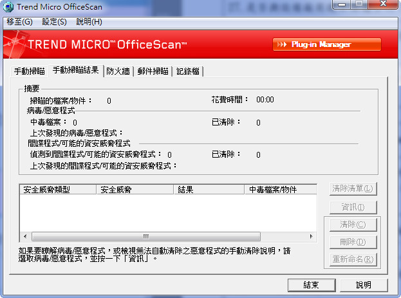
Task: Click the OfficeScan app icon in title bar
Action: 8,6
